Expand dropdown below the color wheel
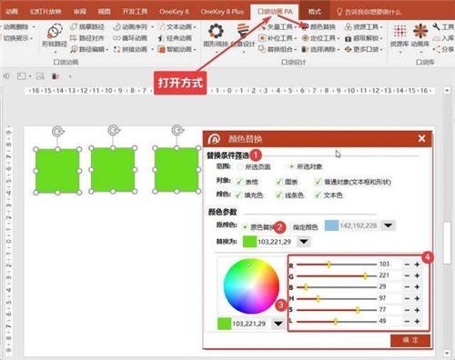 [278, 324]
